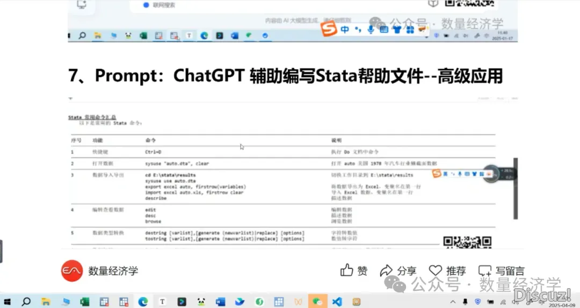This screenshot has height=308, width=580.
Task: Click the 赞 thumbs-up like icon
Action: pyautogui.click(x=347, y=270)
